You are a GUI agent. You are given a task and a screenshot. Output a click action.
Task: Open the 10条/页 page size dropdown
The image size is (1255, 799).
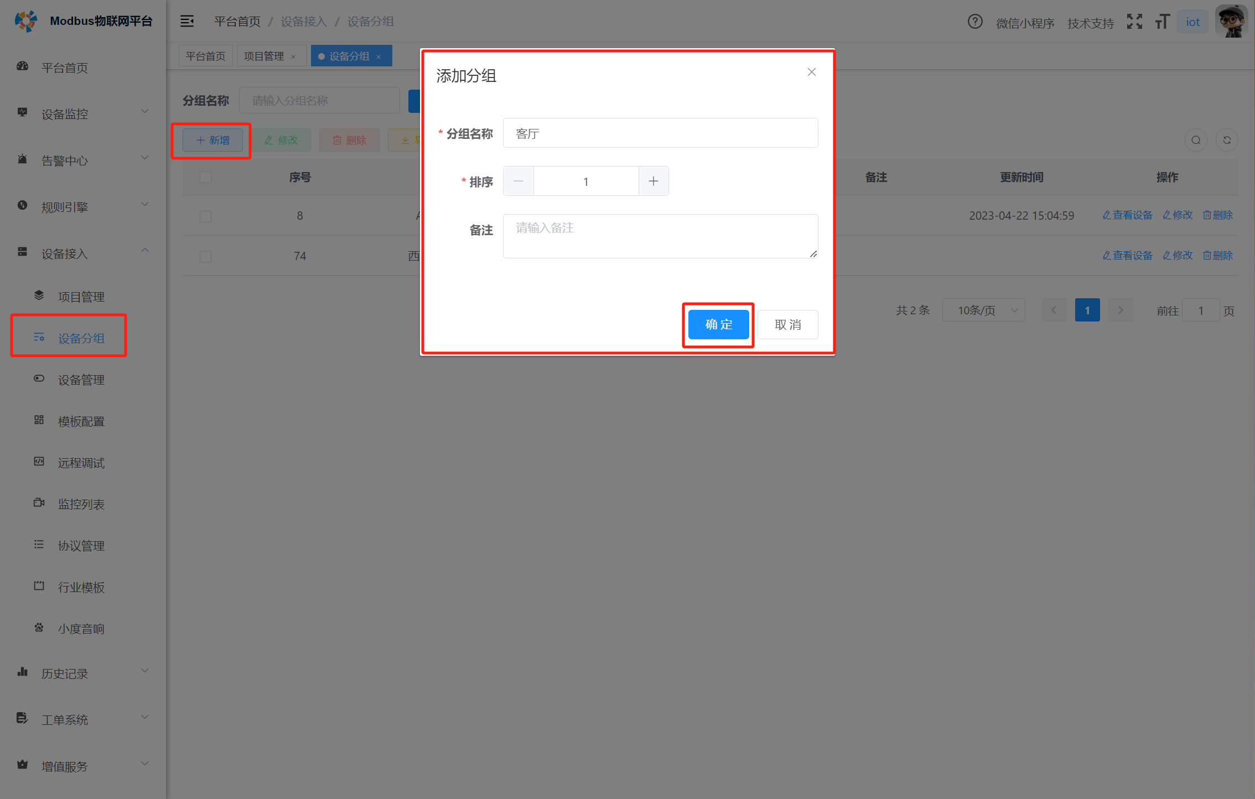[983, 310]
